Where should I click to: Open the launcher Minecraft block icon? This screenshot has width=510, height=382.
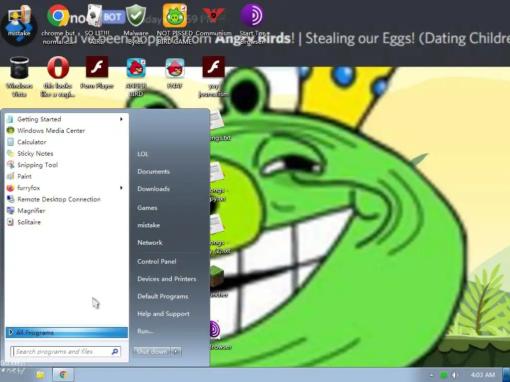(x=216, y=277)
